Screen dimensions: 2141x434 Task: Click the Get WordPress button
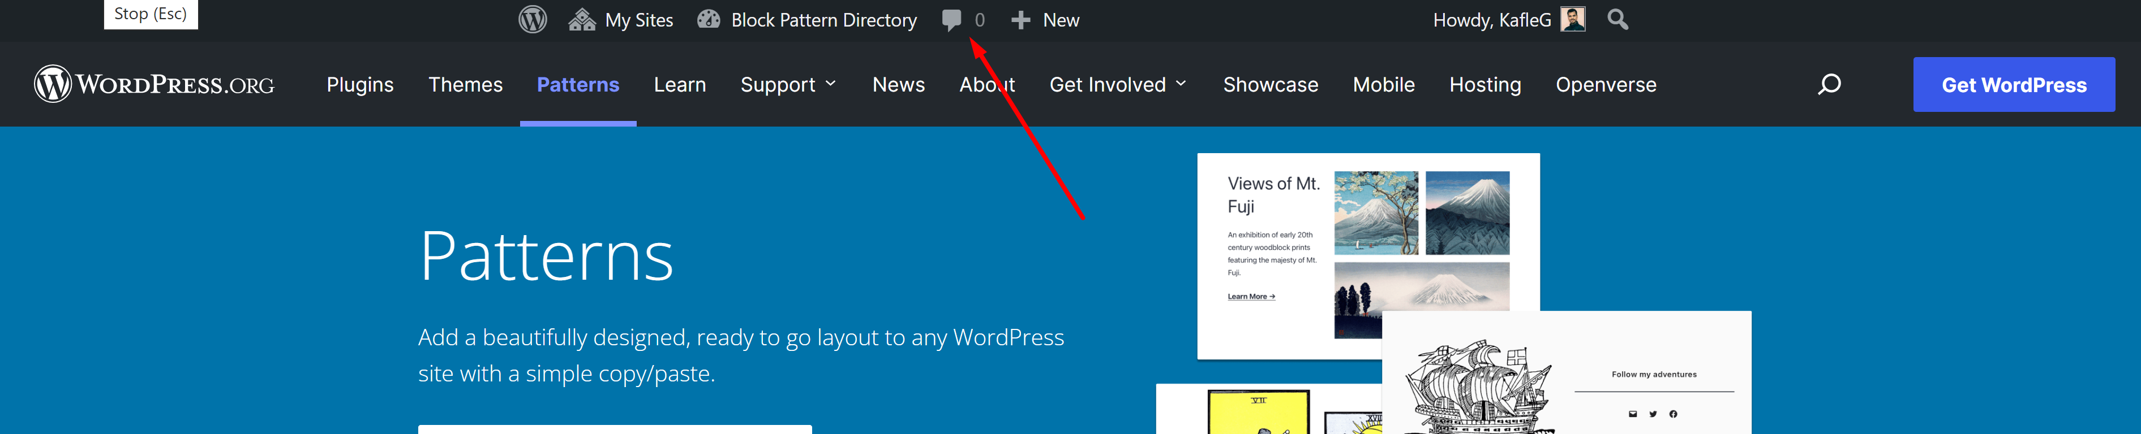click(x=2014, y=85)
